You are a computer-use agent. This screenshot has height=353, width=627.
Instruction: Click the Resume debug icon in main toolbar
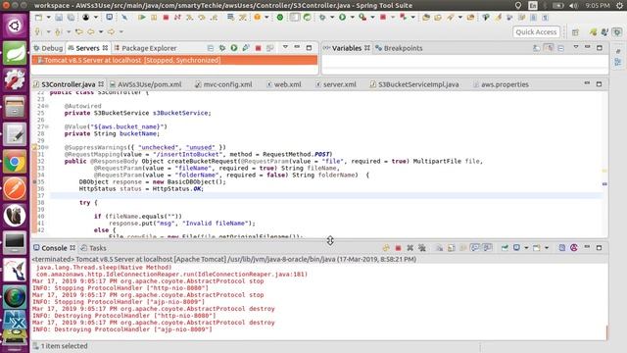click(141, 18)
